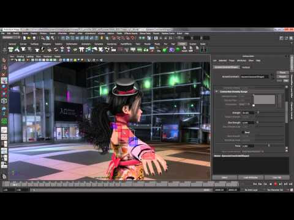Select the first nCloth shelf shirt icon

point(10,50)
